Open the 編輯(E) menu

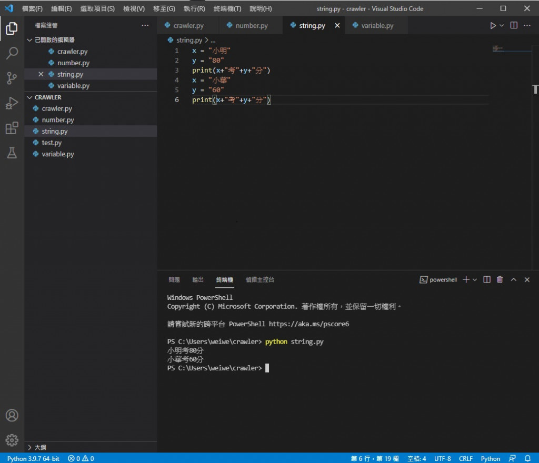[x=62, y=8]
